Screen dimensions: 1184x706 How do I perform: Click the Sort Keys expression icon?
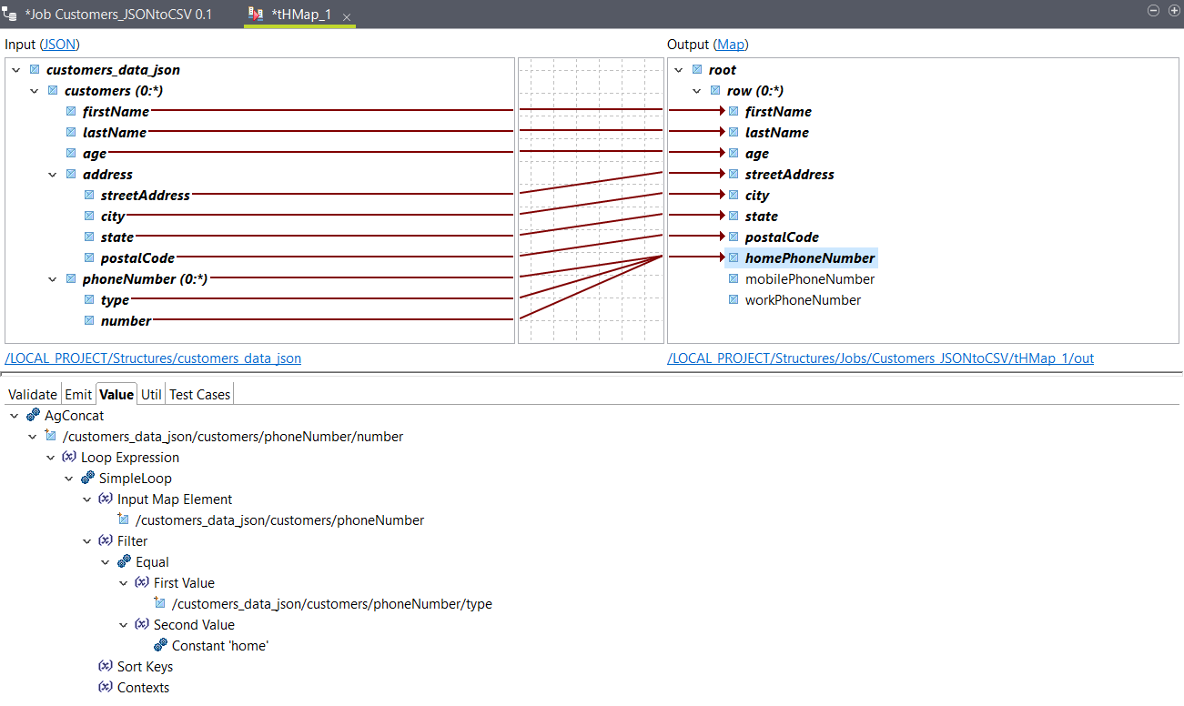click(x=106, y=667)
